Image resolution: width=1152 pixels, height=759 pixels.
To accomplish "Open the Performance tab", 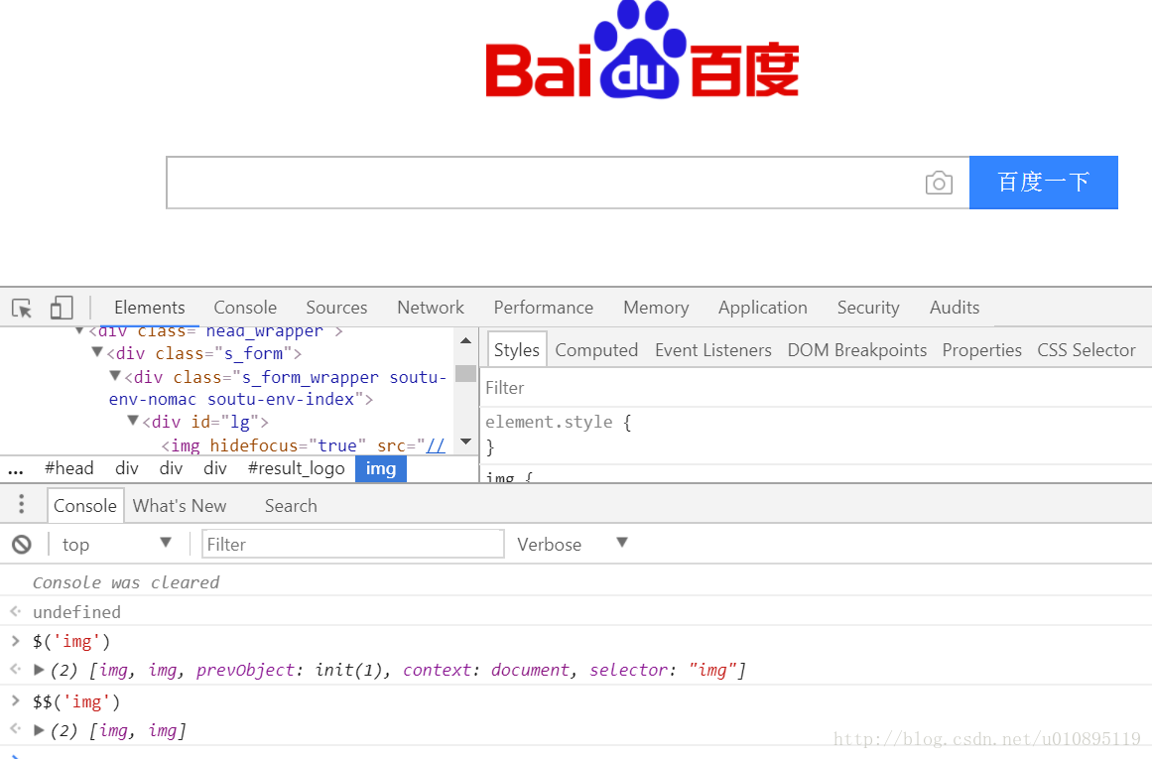I will tap(544, 308).
